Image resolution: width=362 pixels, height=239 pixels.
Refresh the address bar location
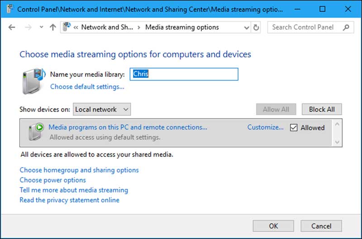pyautogui.click(x=257, y=27)
